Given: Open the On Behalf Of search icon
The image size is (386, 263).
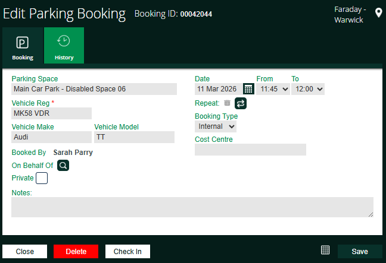Looking at the screenshot, I should click(63, 165).
